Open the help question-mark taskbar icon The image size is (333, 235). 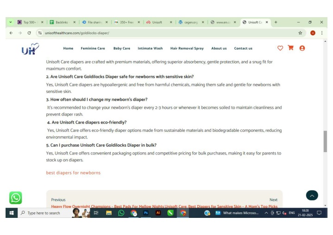point(207,213)
